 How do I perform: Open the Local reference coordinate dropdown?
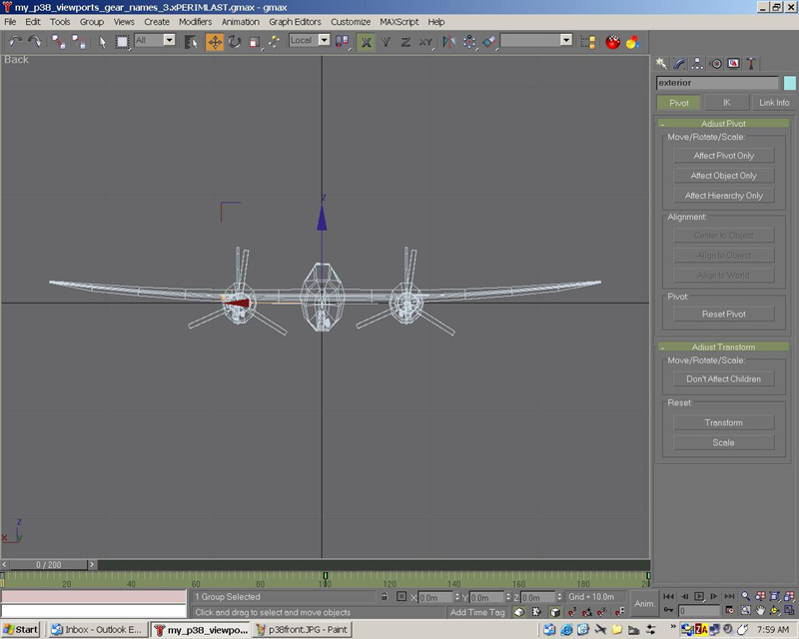pos(310,41)
